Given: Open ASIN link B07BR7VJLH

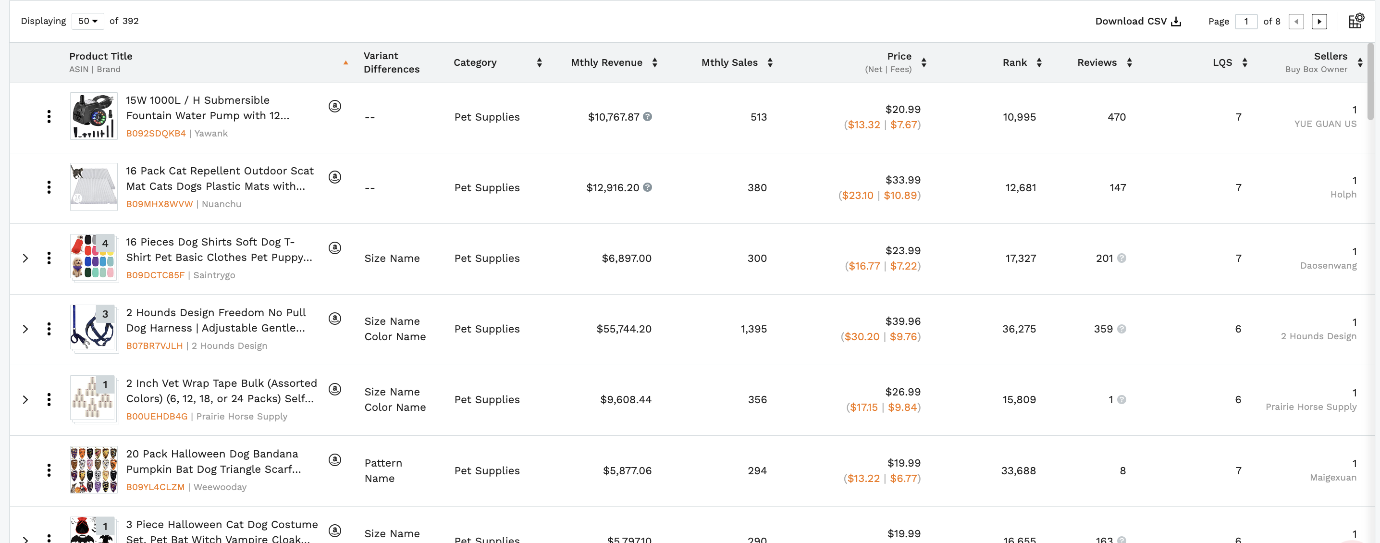Looking at the screenshot, I should pyautogui.click(x=154, y=346).
